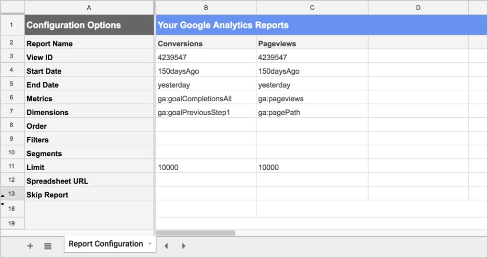Select the ga:pageviews cell
This screenshot has width=488, height=258.
click(312, 98)
